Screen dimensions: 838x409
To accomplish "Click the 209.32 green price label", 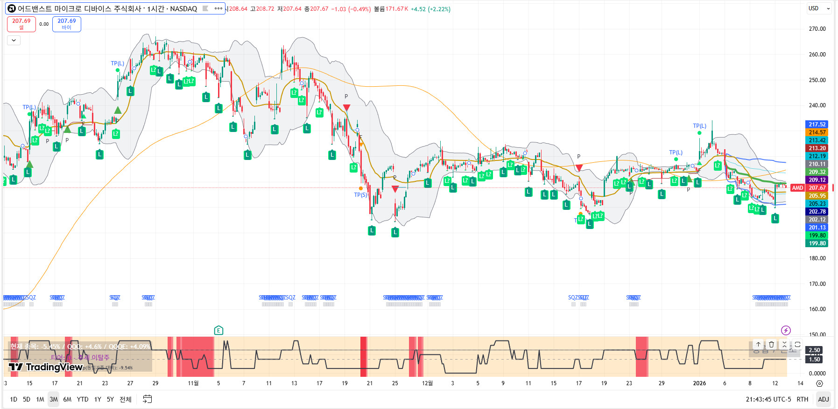I will click(817, 172).
